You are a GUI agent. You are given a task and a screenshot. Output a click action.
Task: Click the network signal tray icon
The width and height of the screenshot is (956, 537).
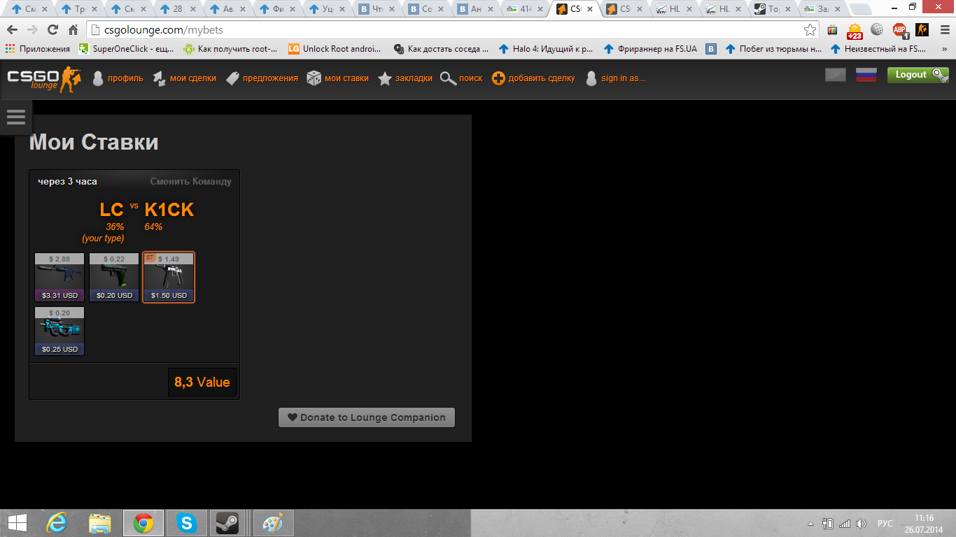click(x=844, y=524)
